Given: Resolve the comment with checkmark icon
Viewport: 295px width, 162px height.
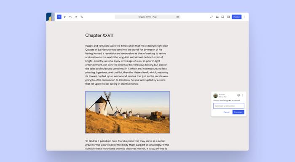Looking at the screenshot, I should pyautogui.click(x=239, y=95).
